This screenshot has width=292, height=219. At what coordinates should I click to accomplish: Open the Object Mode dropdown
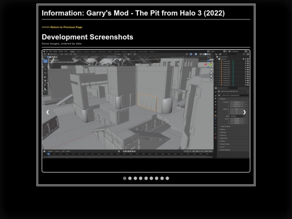(x=53, y=54)
